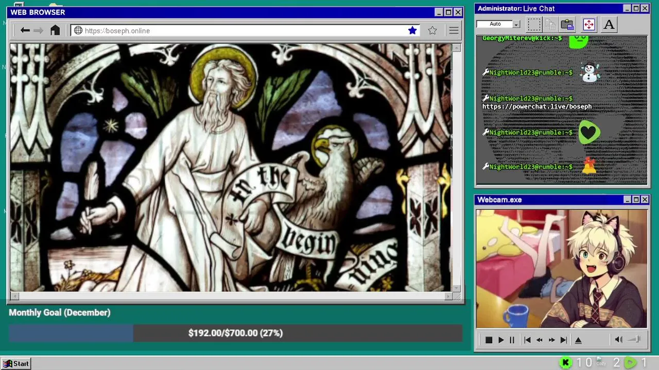Click the eject button in Webcam.exe
Viewport: 659px width, 370px height.
pos(578,340)
